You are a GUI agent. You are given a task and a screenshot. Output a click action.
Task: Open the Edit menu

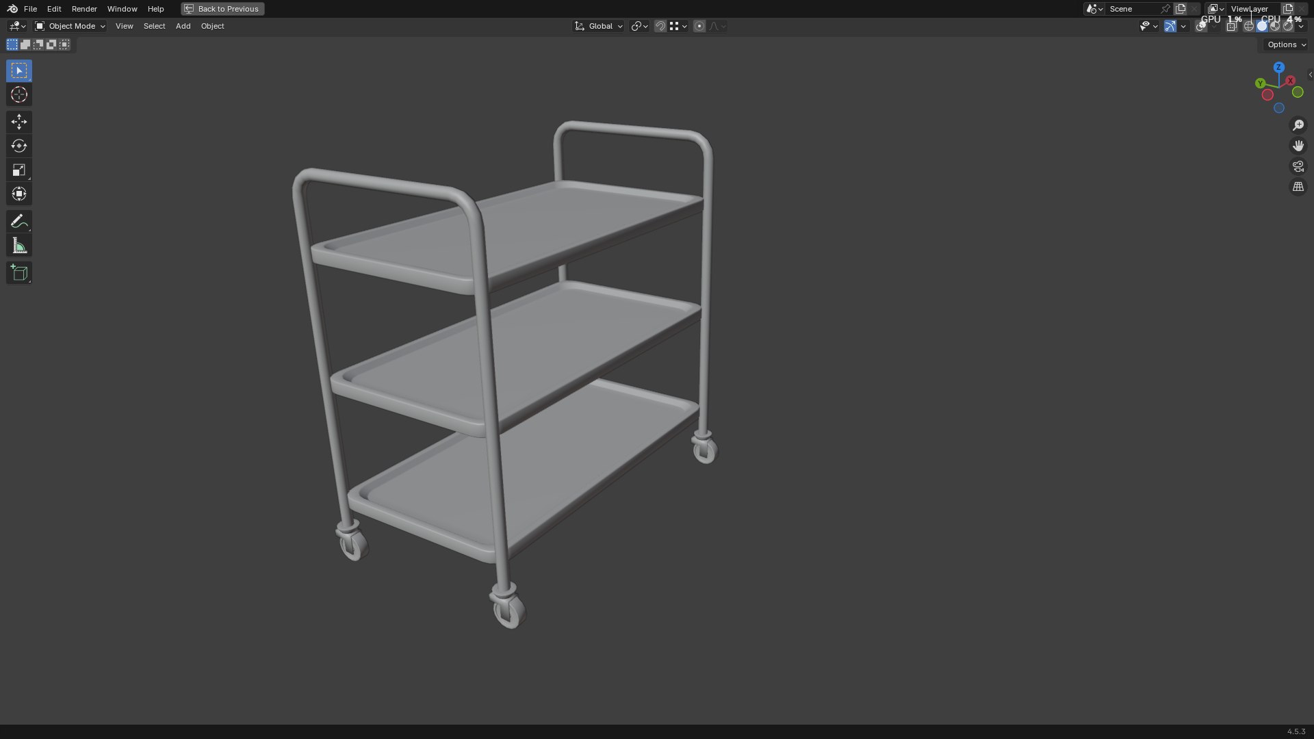[x=54, y=9]
